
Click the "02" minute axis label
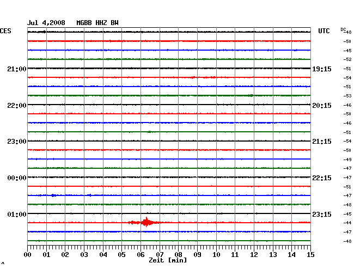coord(65,255)
